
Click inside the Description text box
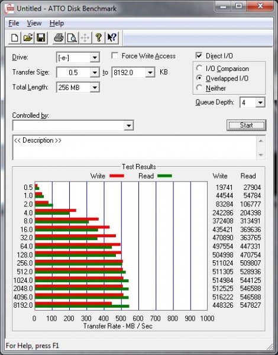134,147
